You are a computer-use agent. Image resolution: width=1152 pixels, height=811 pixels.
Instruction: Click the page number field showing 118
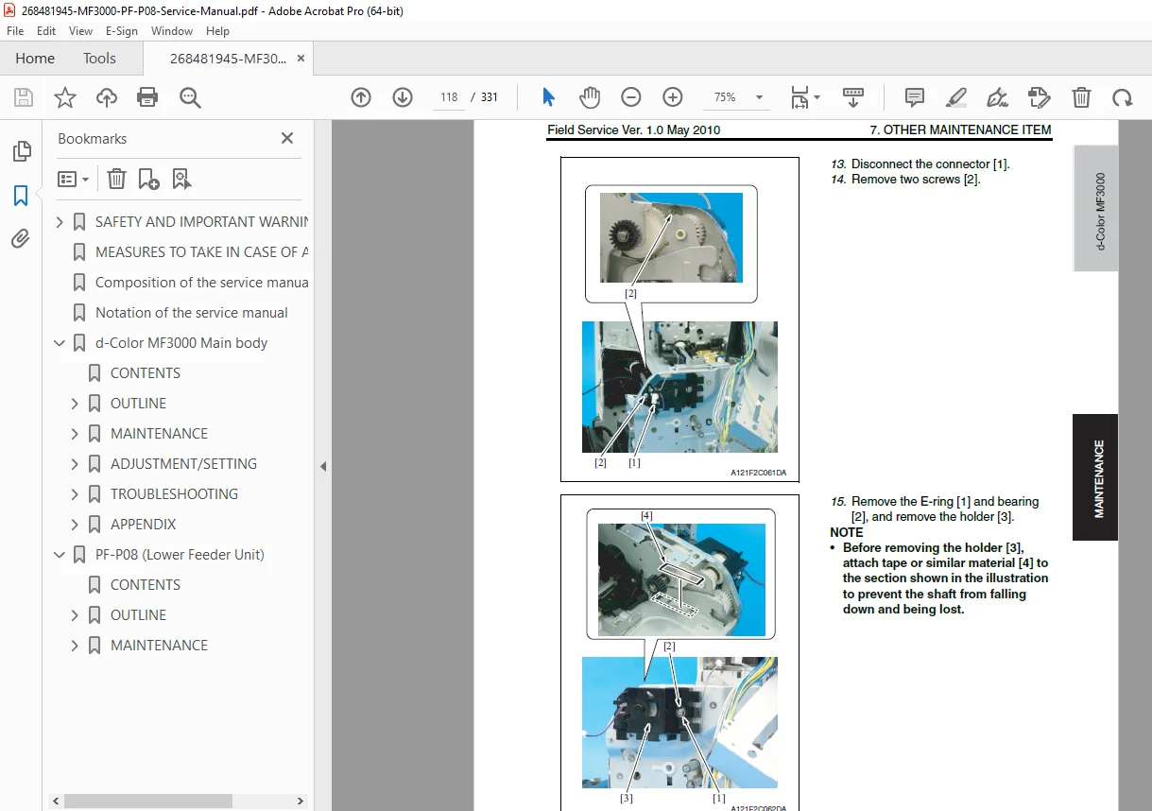click(449, 97)
